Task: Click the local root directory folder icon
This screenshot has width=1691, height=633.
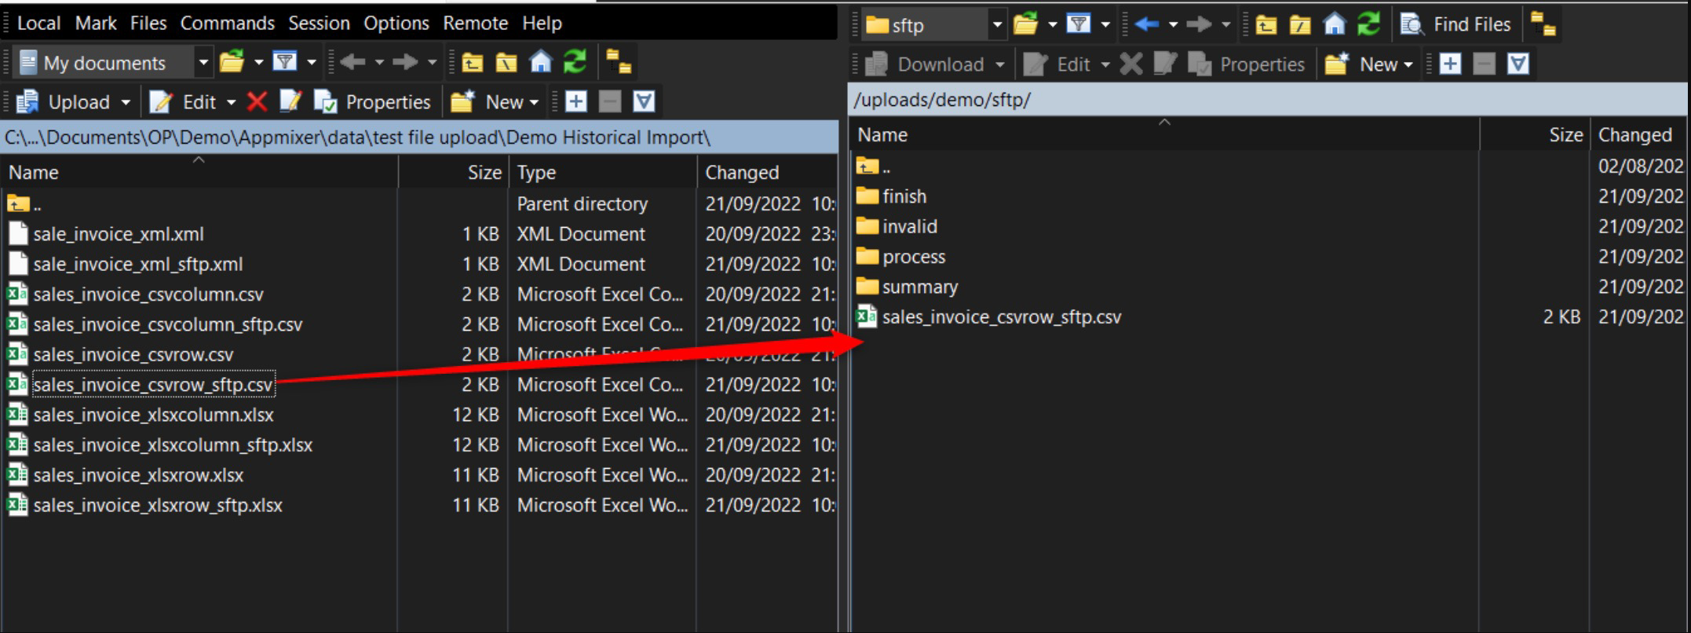Action: [x=506, y=62]
